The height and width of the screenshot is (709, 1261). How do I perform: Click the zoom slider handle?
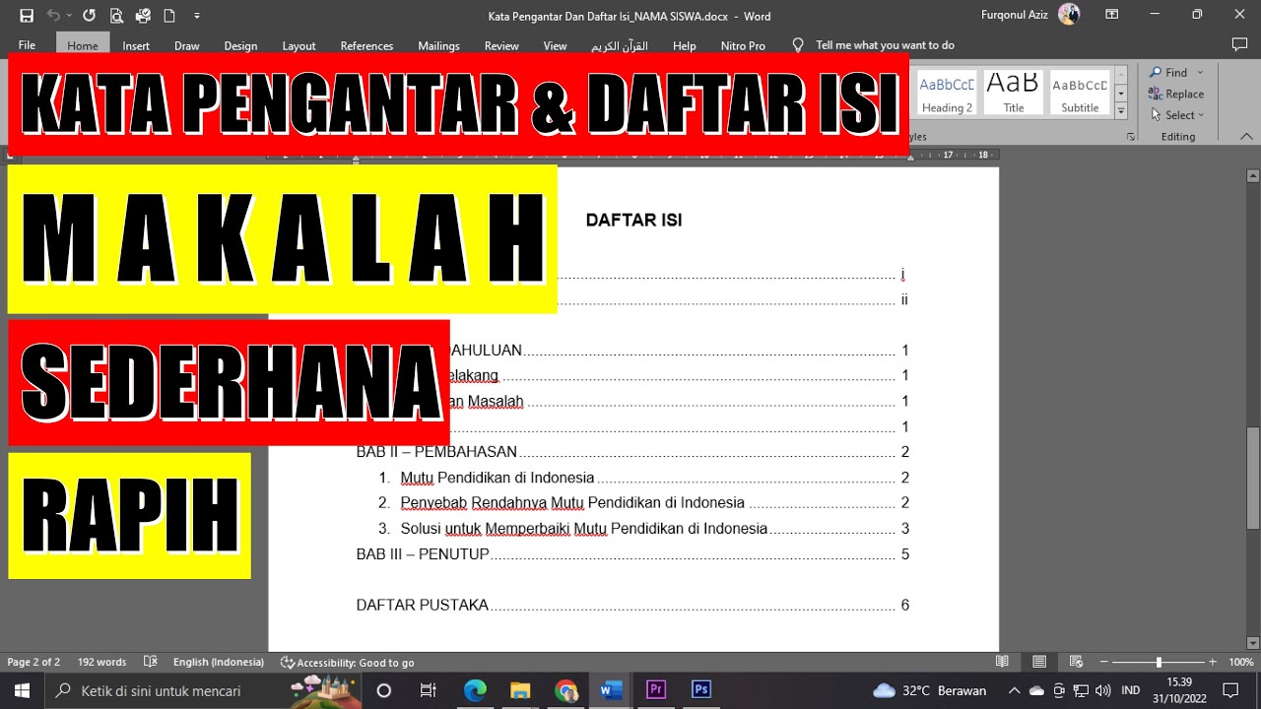point(1159,662)
